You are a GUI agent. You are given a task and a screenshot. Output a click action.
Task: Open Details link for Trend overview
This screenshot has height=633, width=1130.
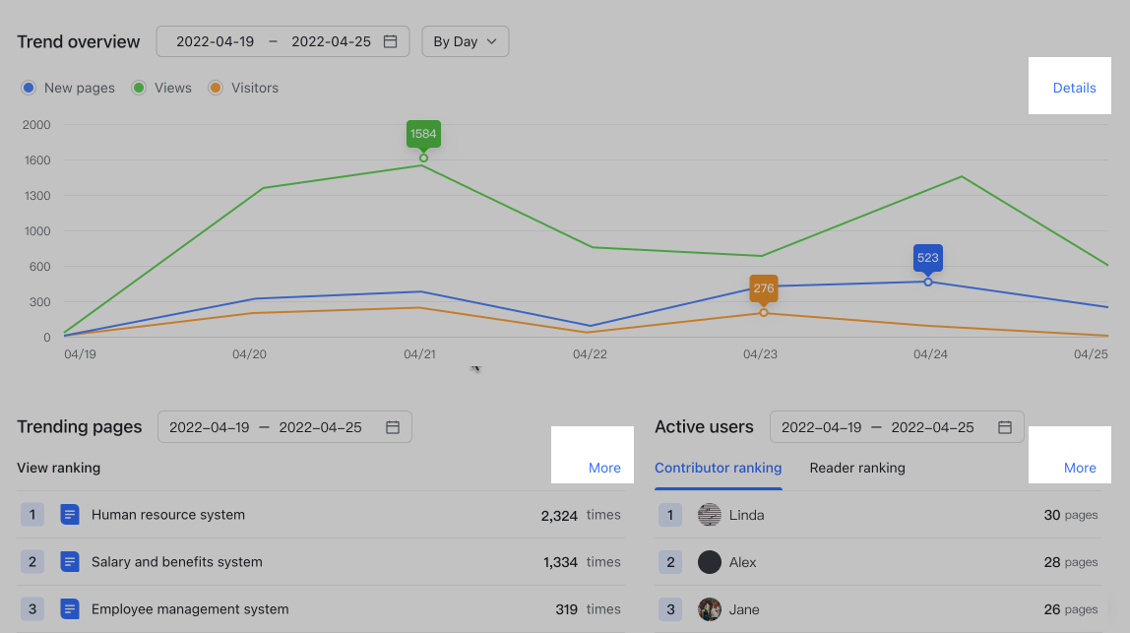1074,88
